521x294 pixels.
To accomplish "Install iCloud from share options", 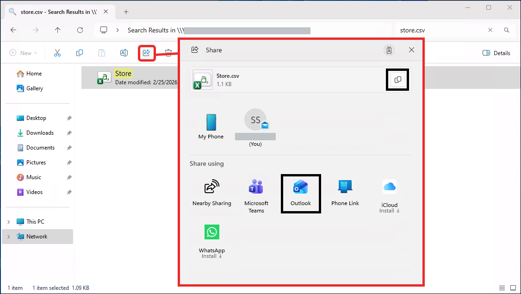I will pyautogui.click(x=390, y=196).
